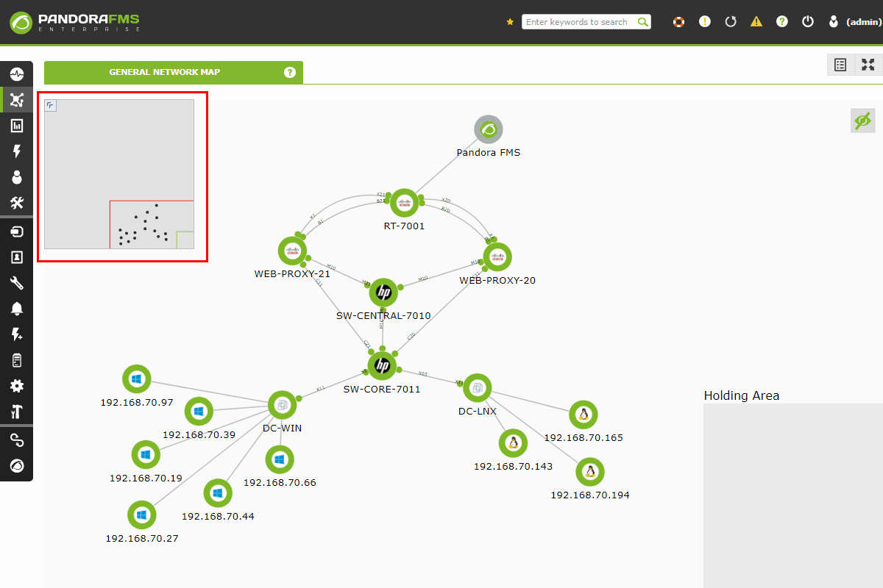
Task: Open the wrench Configuration sidebar icon
Action: tap(17, 283)
